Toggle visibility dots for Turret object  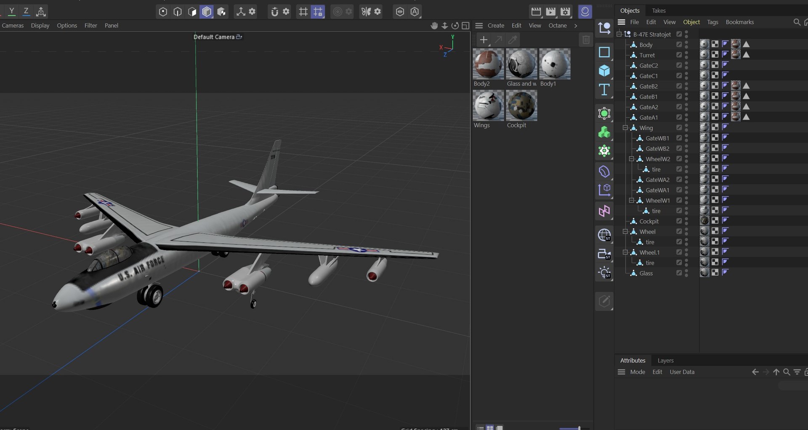(x=686, y=55)
